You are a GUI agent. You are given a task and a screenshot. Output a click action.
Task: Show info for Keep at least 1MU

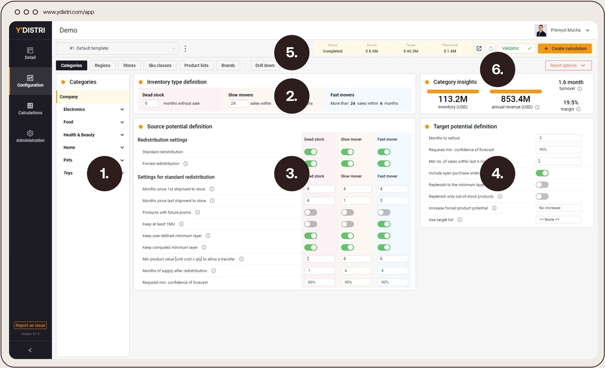pyautogui.click(x=181, y=224)
